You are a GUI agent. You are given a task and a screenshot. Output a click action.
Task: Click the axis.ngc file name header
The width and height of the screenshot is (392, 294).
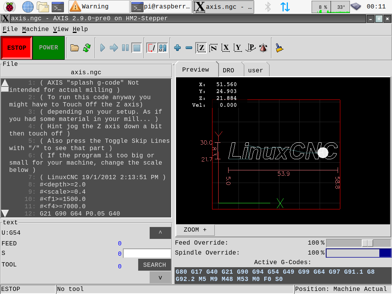pyautogui.click(x=86, y=72)
